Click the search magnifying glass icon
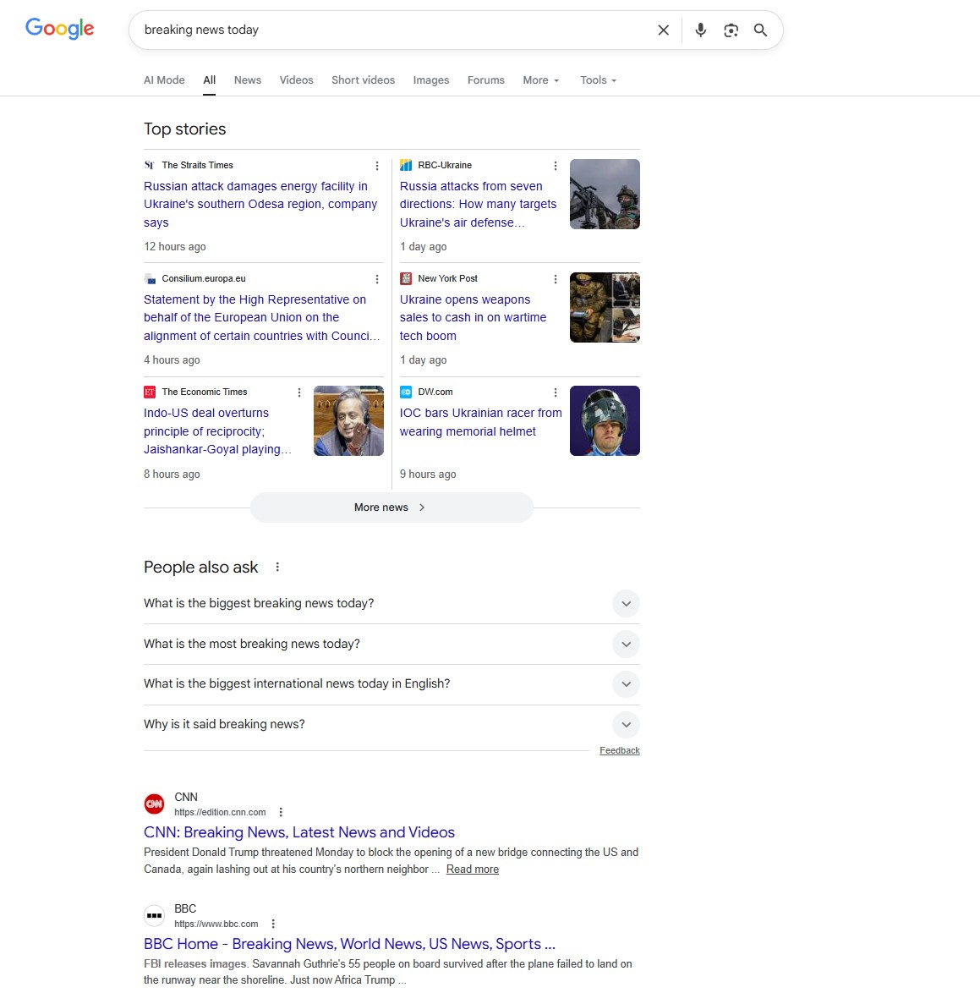 point(760,30)
